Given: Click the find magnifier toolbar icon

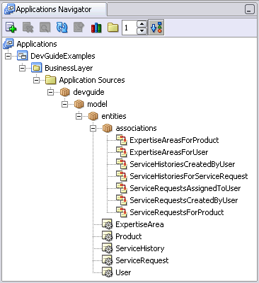Looking at the screenshot, I should pyautogui.click(x=45, y=28).
